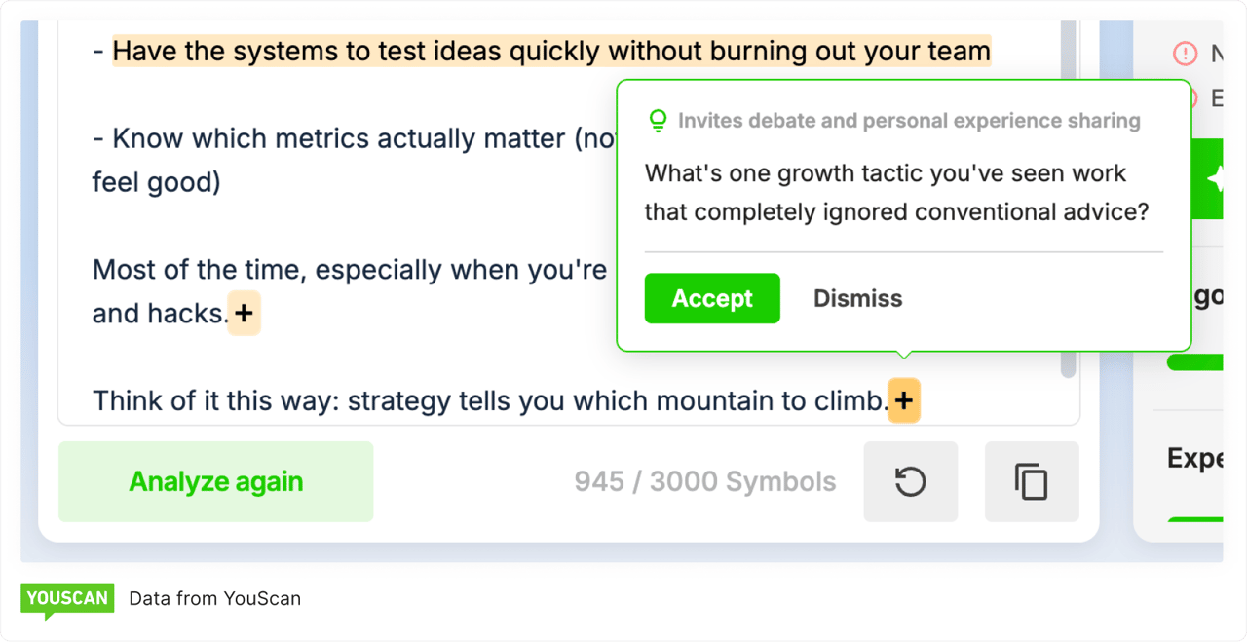Click the red exclamation alert icon top right
This screenshot has width=1247, height=642.
pos(1186,54)
